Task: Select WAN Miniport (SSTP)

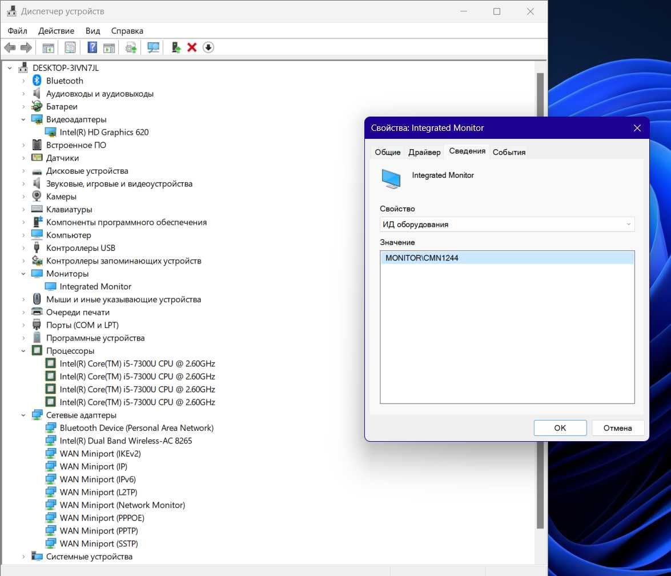Action: coord(99,543)
